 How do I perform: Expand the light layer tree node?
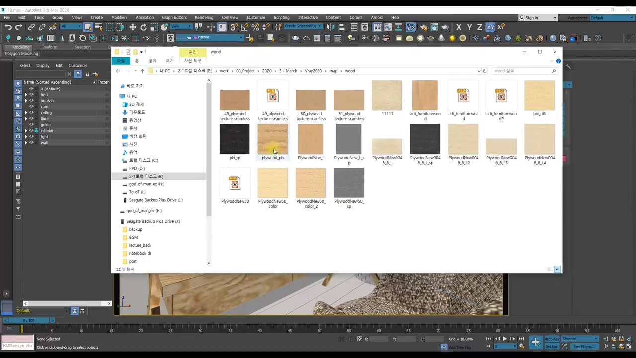pos(26,137)
